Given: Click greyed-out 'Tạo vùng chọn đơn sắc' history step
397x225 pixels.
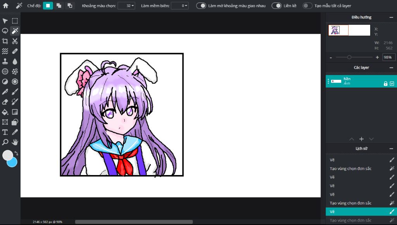Looking at the screenshot, I should click(361, 220).
